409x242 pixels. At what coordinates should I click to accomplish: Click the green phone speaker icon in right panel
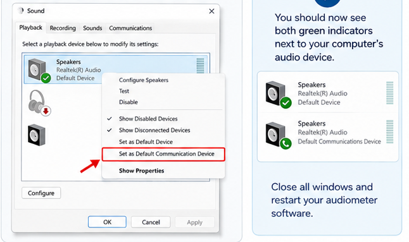tap(279, 135)
